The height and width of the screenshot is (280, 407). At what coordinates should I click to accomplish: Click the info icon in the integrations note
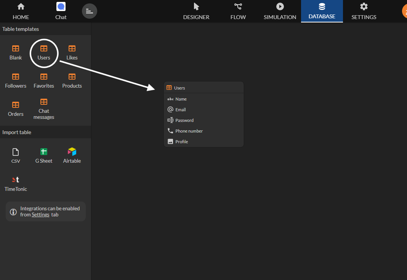click(x=13, y=212)
